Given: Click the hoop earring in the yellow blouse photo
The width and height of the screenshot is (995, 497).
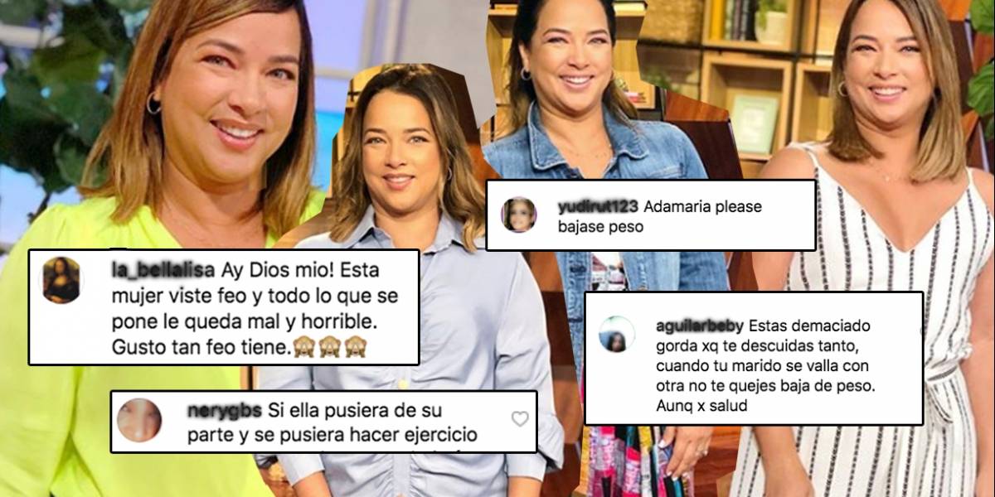Looking at the screenshot, I should tap(153, 104).
